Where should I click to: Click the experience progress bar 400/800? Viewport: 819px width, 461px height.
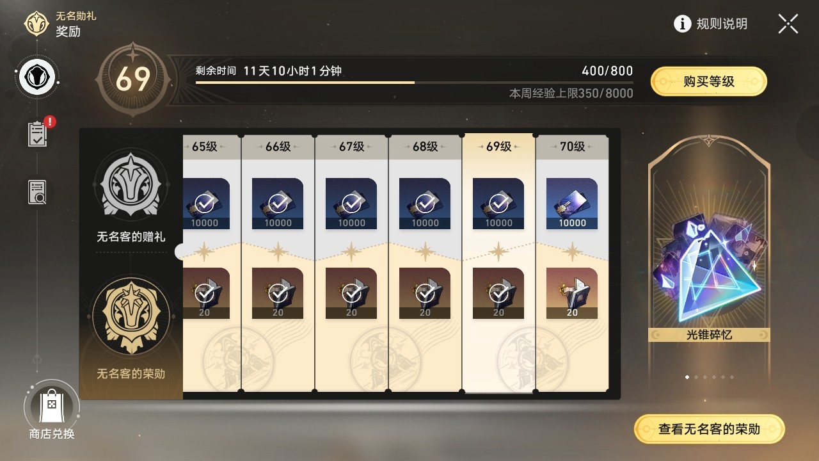click(x=415, y=83)
